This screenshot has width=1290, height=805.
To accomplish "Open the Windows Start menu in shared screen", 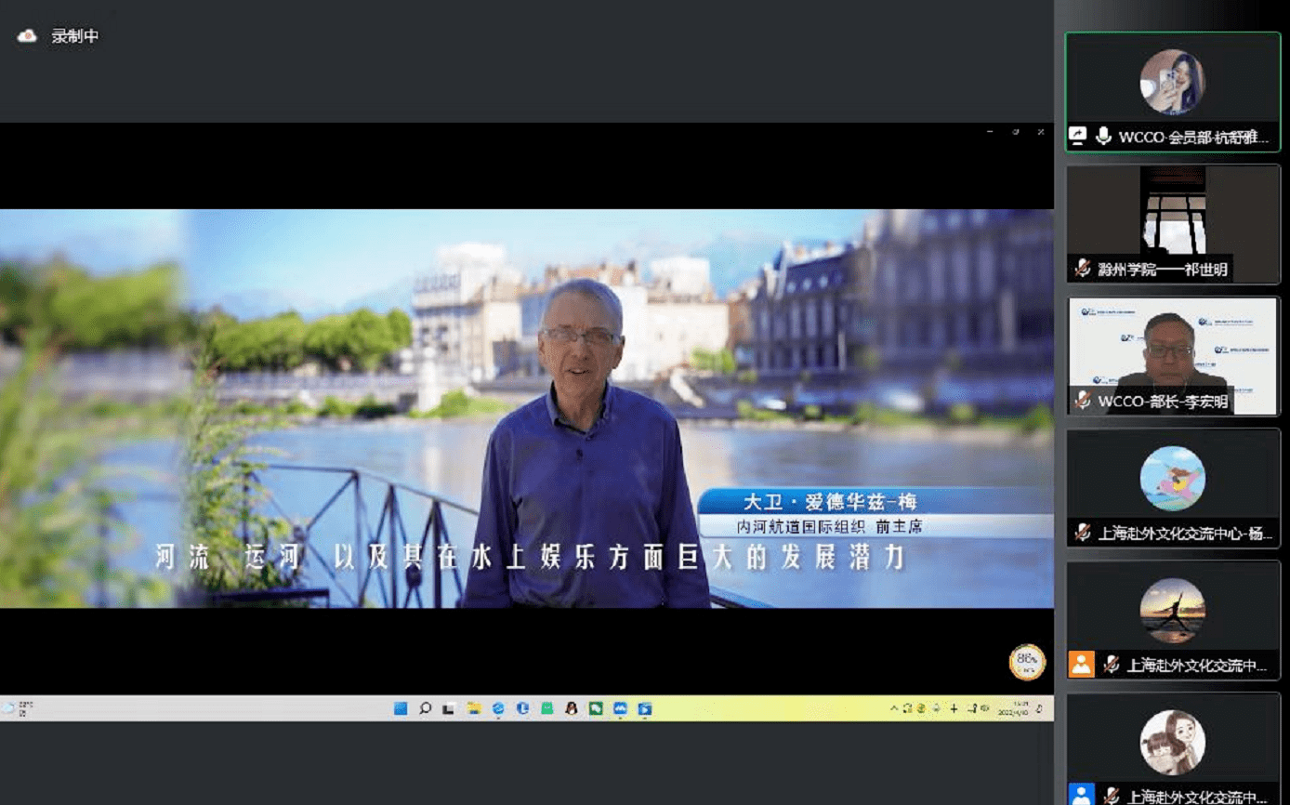I will tap(401, 708).
